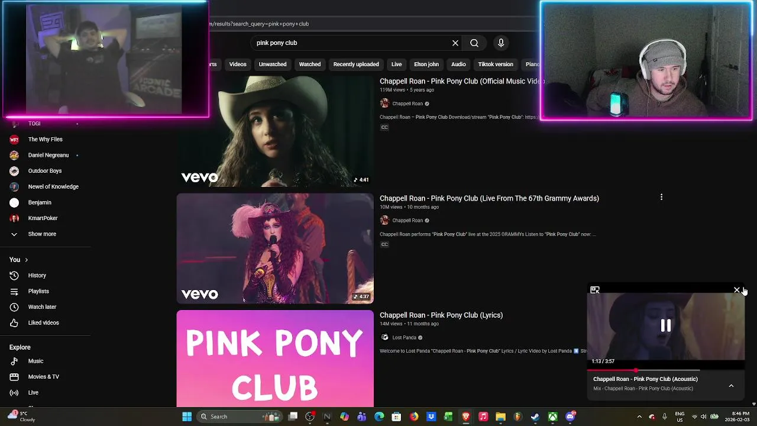Click the magnifier search button
Viewport: 757px width, 426px height.
click(x=474, y=43)
